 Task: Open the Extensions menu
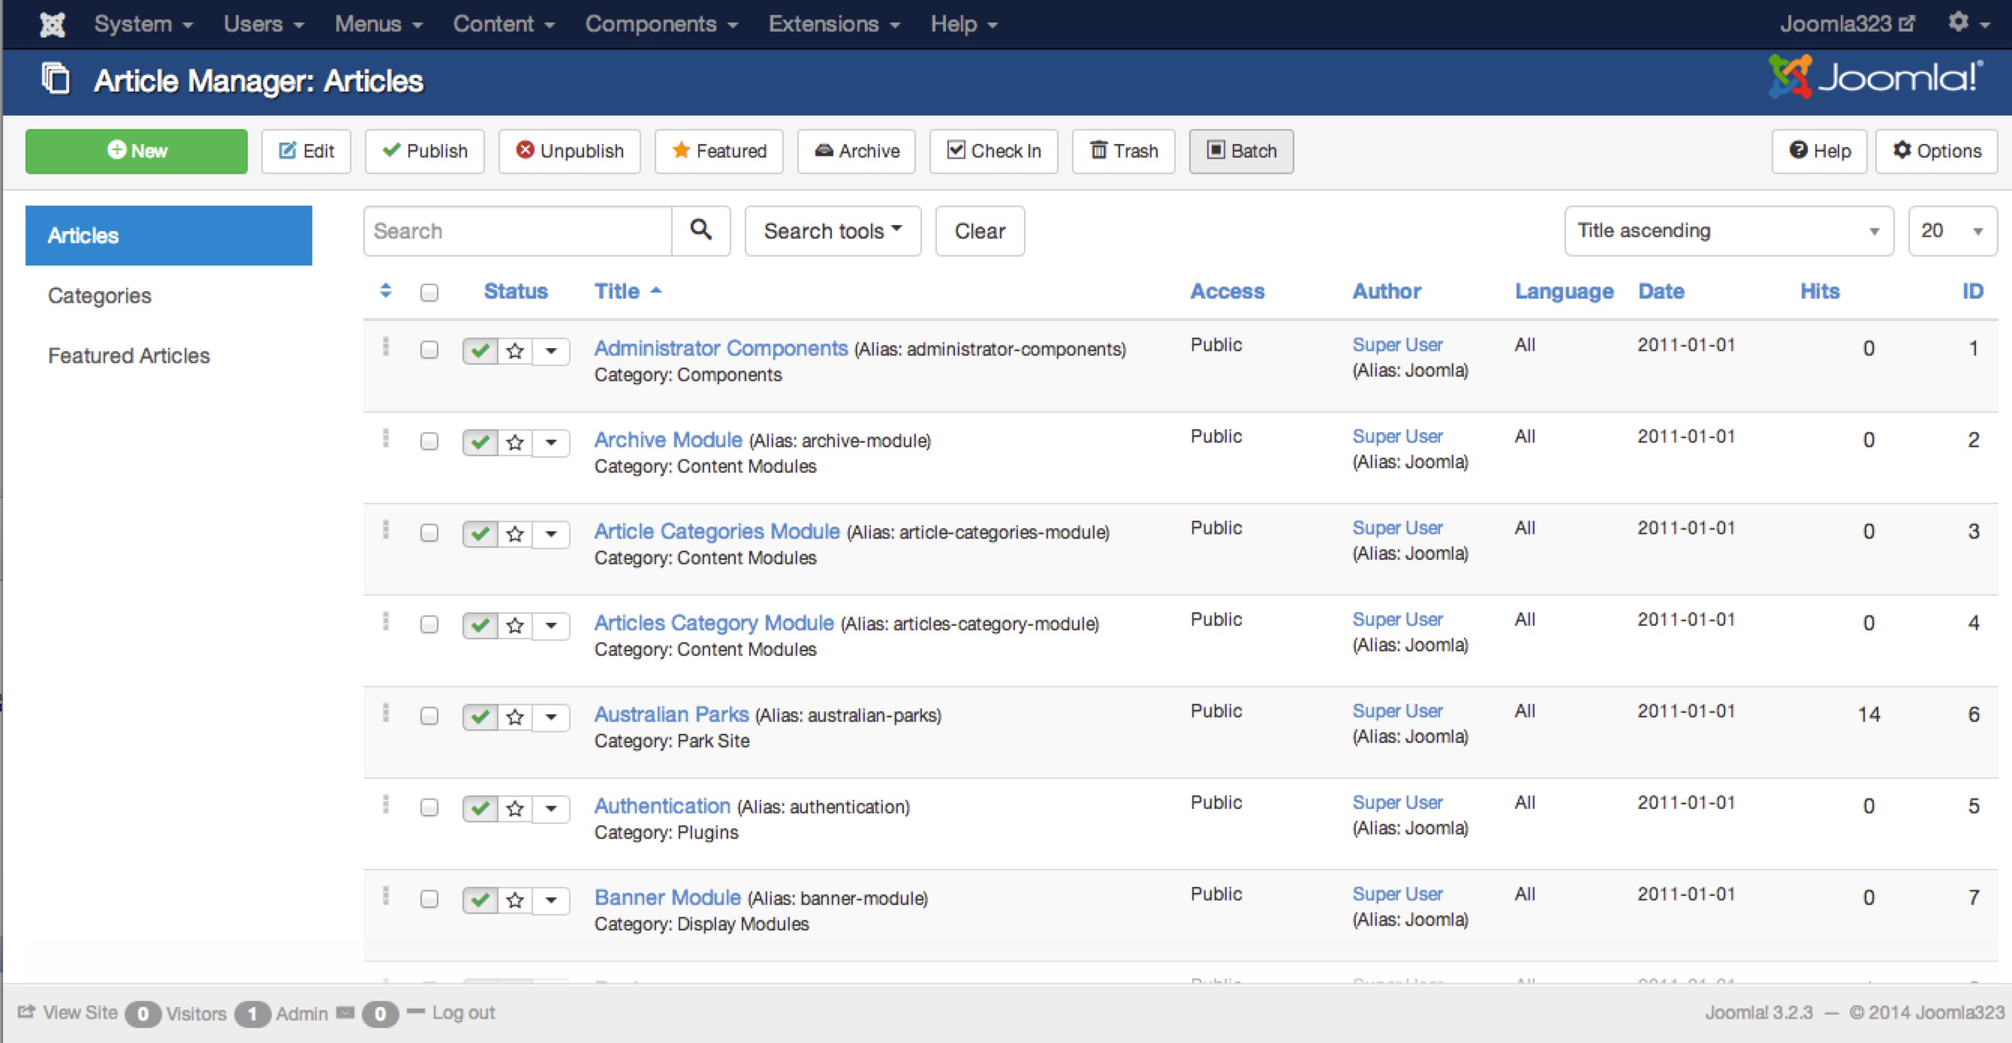point(833,24)
